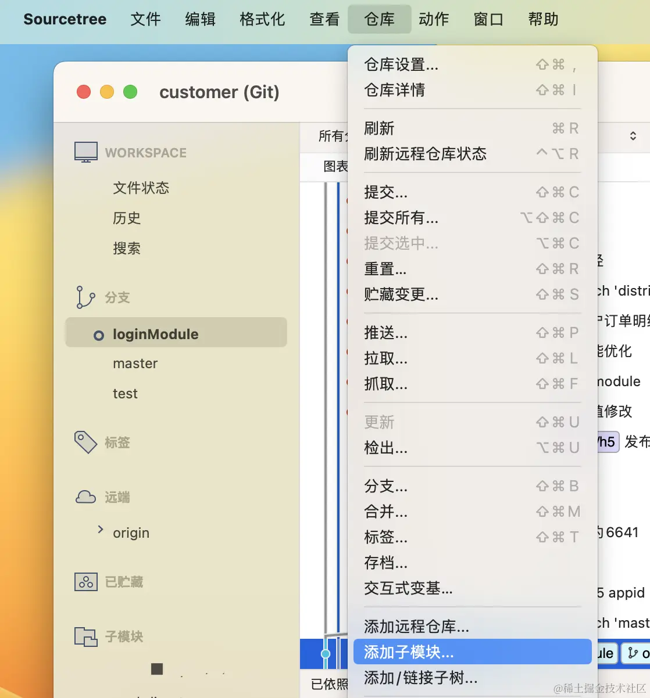Click the 已贮藏 section header
The width and height of the screenshot is (650, 698).
124,582
